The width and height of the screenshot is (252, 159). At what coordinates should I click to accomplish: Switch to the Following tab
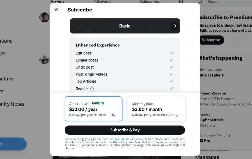click(x=102, y=2)
